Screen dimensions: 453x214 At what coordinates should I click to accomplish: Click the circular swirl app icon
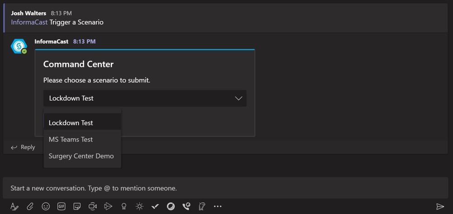point(171,206)
